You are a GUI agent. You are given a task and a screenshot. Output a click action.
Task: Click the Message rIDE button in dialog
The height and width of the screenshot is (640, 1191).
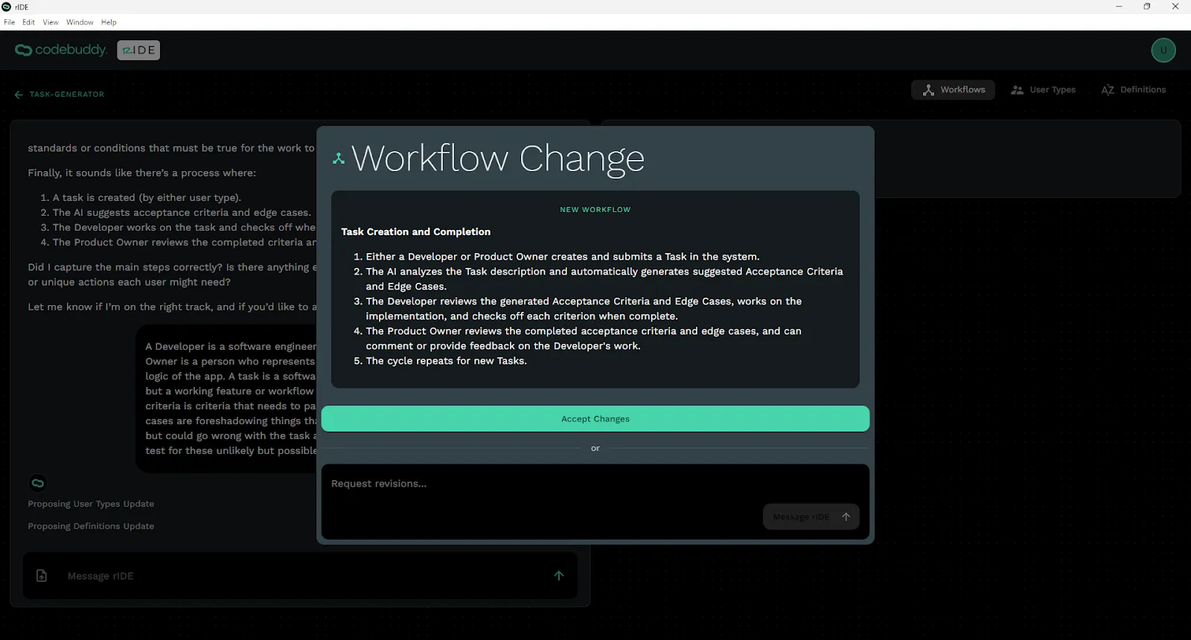pyautogui.click(x=811, y=516)
